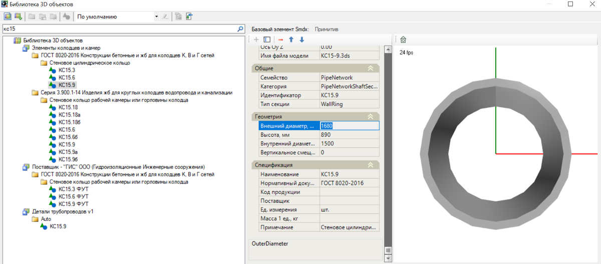Click the Элементы колодцев и камер category icon

(26, 48)
